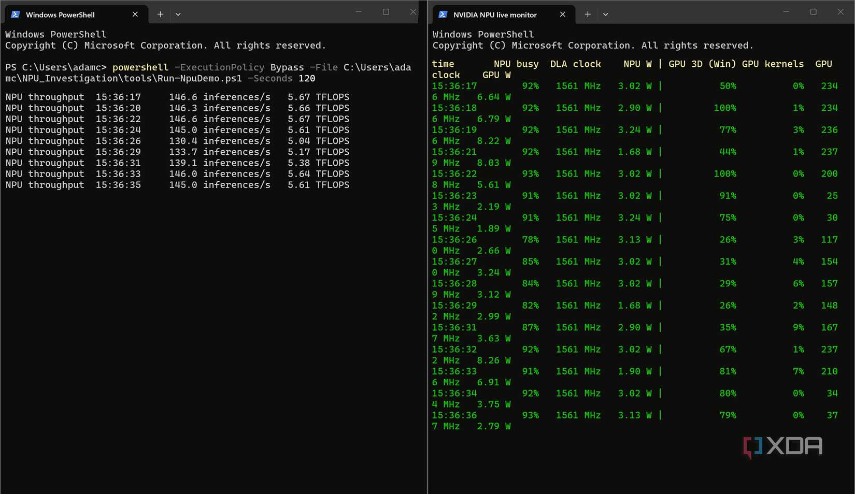Click the 5.61 TFLOPS value at 15:36:35
The image size is (855, 494).
point(318,185)
